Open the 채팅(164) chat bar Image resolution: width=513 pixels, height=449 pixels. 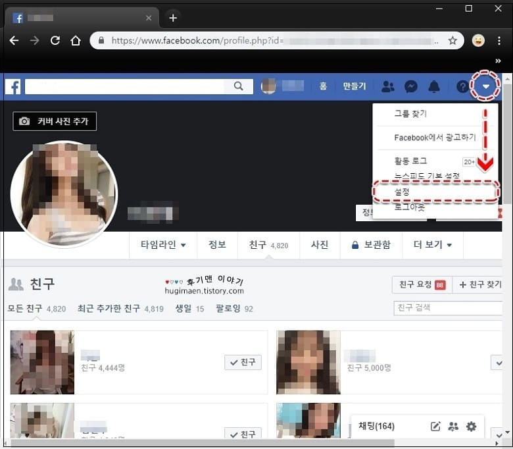tap(377, 426)
